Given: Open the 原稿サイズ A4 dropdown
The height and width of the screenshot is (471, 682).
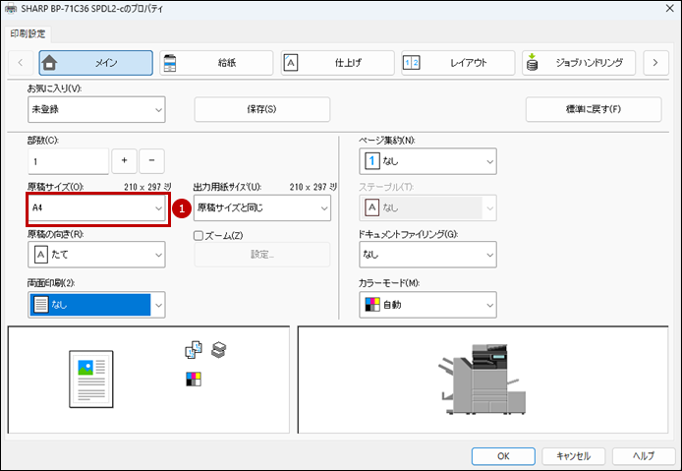Looking at the screenshot, I should click(x=96, y=208).
